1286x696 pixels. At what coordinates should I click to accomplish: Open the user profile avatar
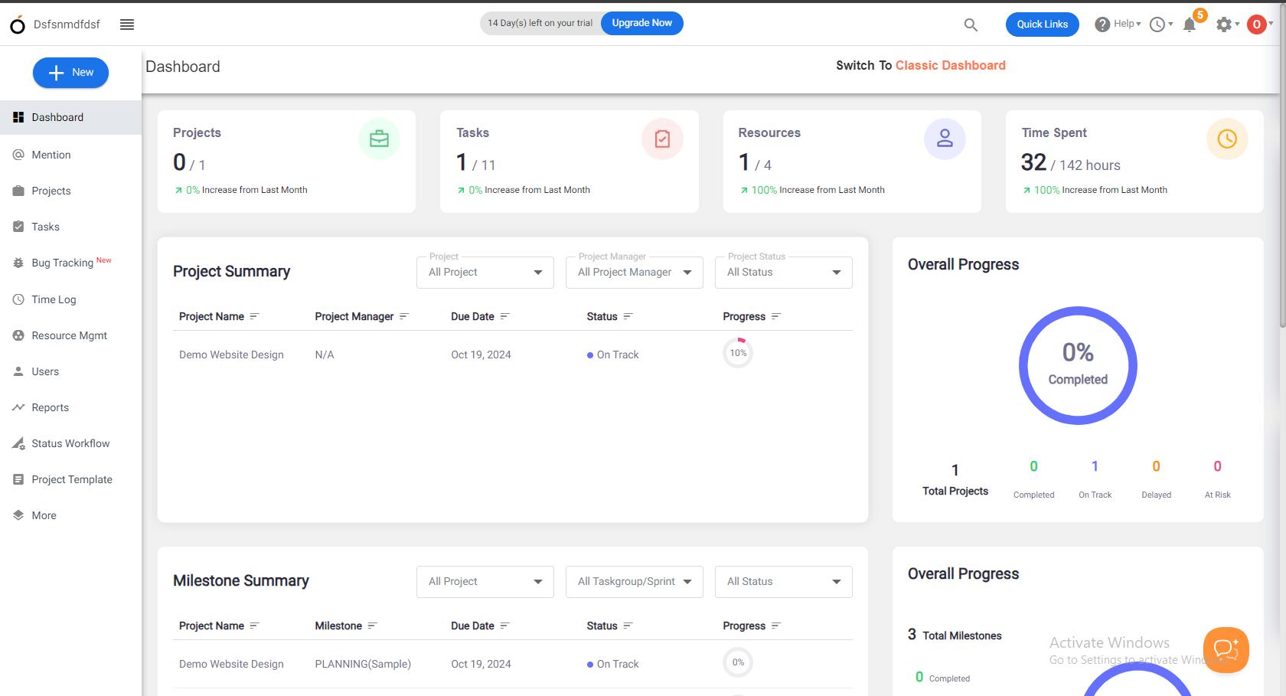(x=1256, y=25)
